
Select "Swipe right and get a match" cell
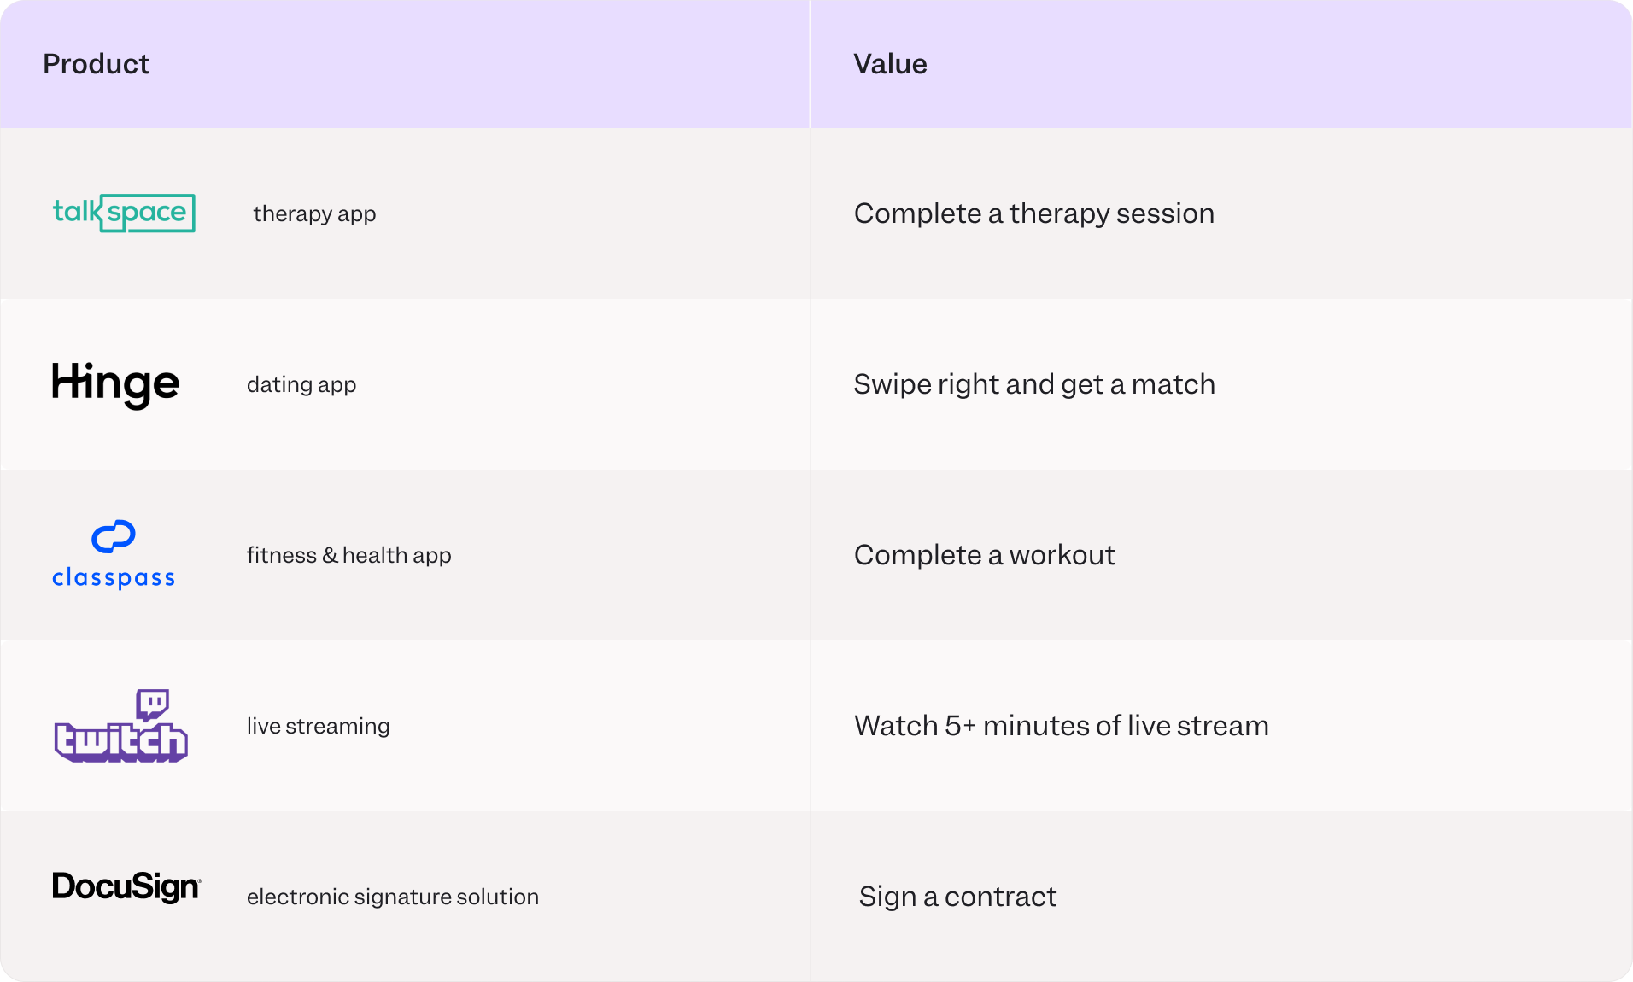[1034, 384]
